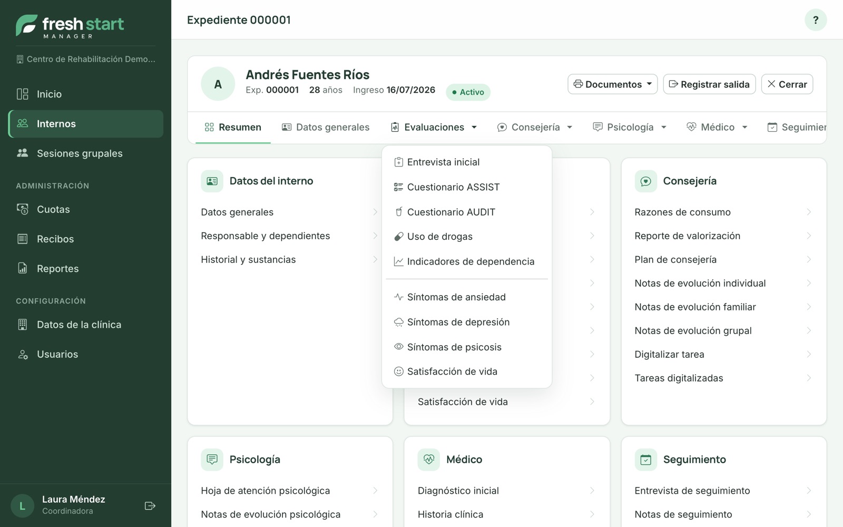Image resolution: width=843 pixels, height=527 pixels.
Task: Open Hoja de atención psicológica link
Action: pyautogui.click(x=290, y=491)
